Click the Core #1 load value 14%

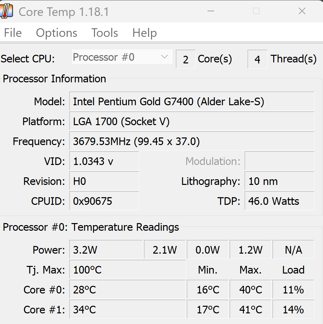(x=293, y=309)
